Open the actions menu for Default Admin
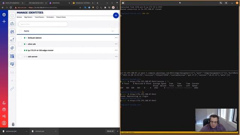The height and width of the screenshot is (135, 240). click(x=116, y=38)
